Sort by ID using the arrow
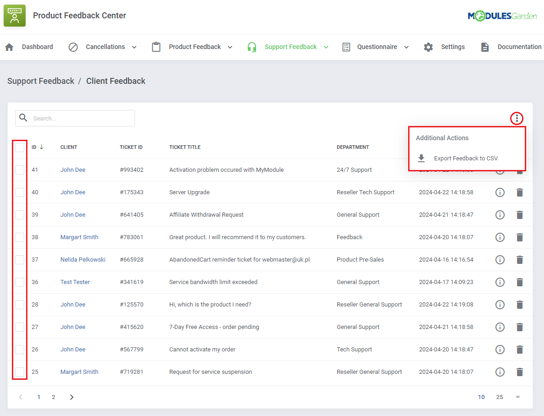 [42, 147]
